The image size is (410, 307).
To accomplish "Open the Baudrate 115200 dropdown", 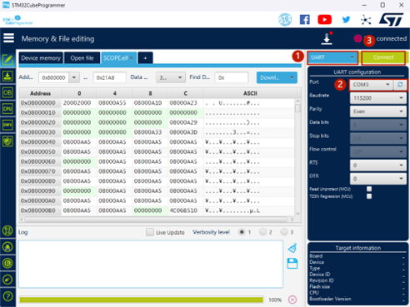I will [x=378, y=98].
